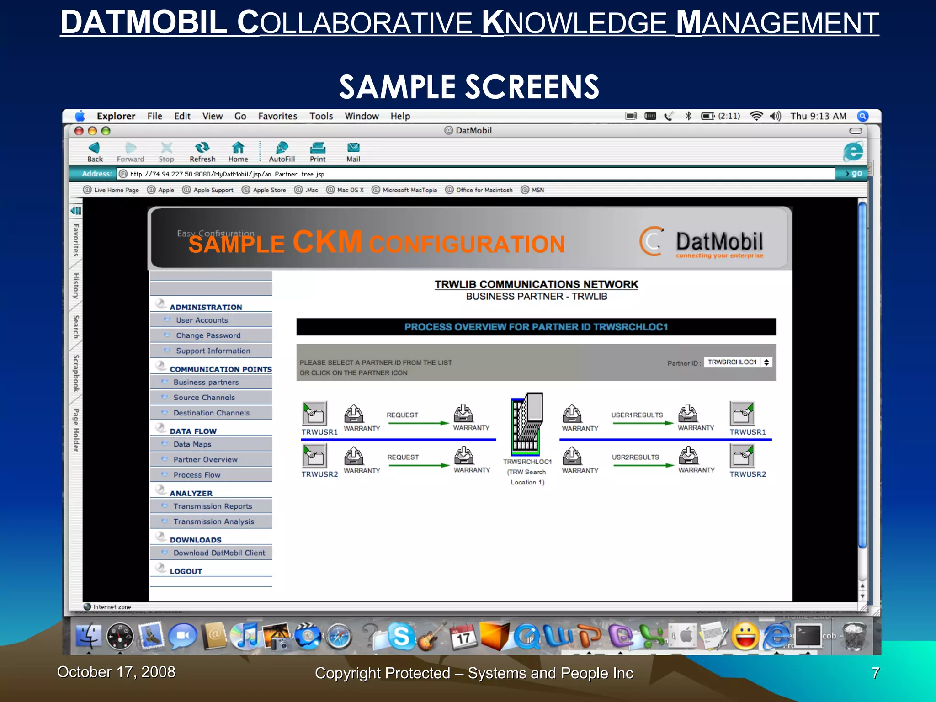
Task: Open Spotlight search in menu bar
Action: click(862, 116)
